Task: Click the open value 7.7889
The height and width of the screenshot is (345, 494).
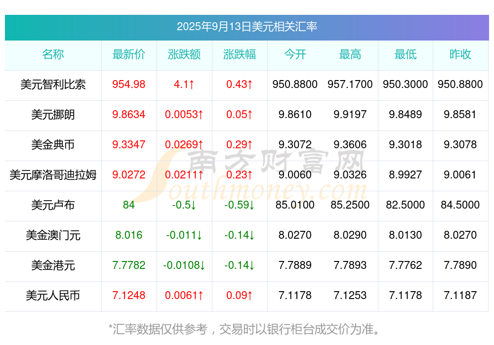Action: (x=295, y=265)
